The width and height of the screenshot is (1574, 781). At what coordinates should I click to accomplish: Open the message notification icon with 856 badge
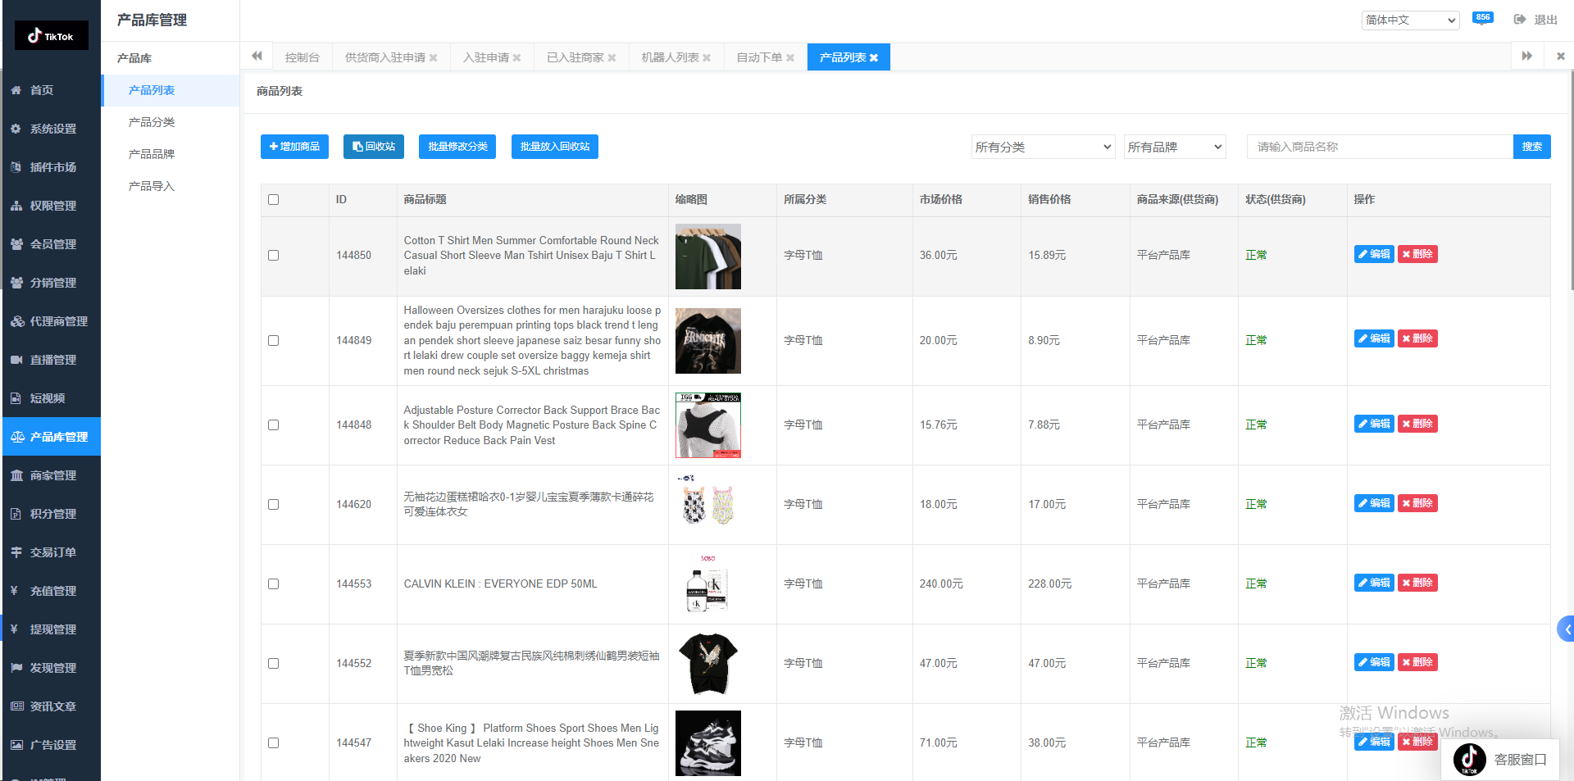(x=1482, y=19)
